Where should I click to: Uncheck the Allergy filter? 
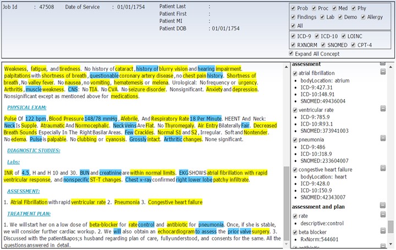click(362, 17)
